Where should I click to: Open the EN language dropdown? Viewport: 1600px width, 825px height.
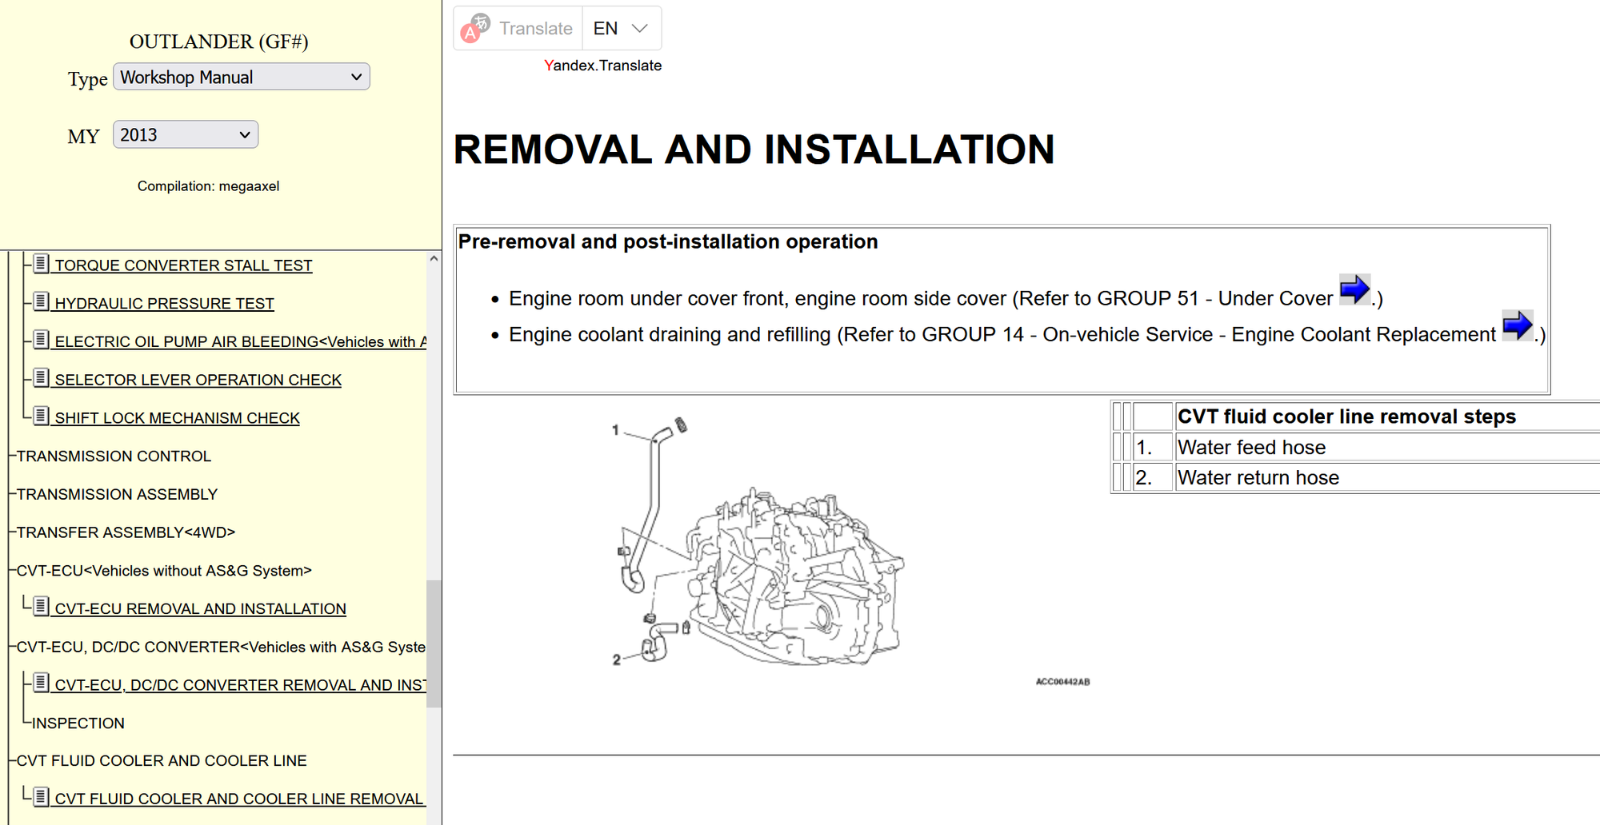pyautogui.click(x=621, y=29)
